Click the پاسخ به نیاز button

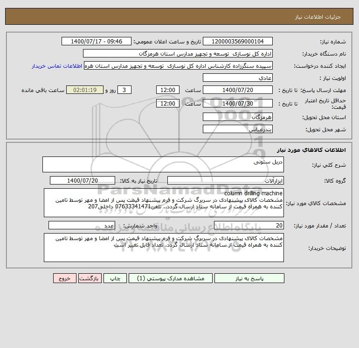tap(249, 278)
